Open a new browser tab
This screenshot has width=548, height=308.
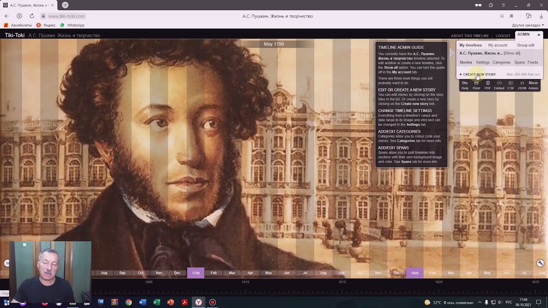pyautogui.click(x=65, y=5)
